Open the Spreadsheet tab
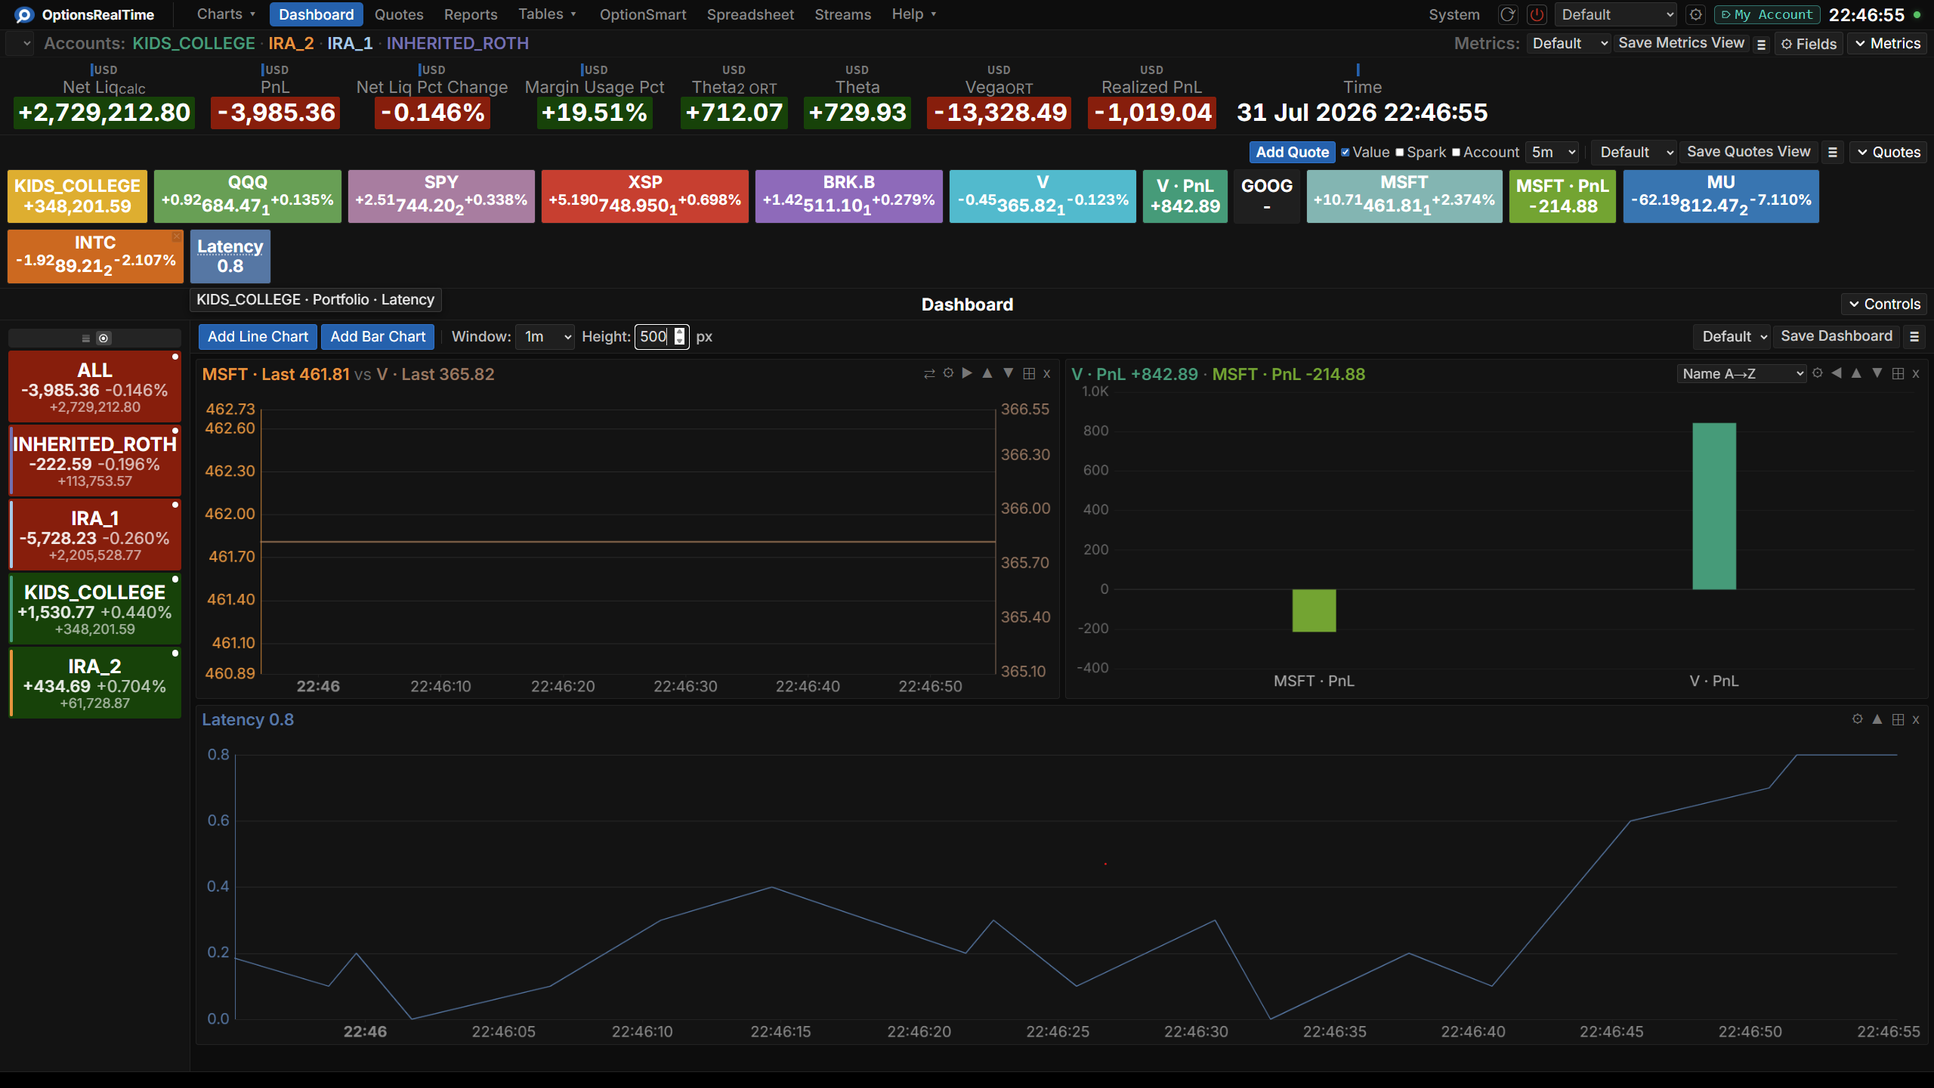 [x=750, y=14]
